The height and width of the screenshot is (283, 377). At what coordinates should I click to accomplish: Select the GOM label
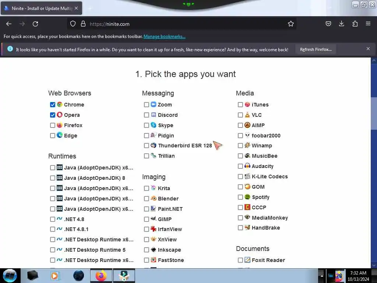pyautogui.click(x=258, y=187)
